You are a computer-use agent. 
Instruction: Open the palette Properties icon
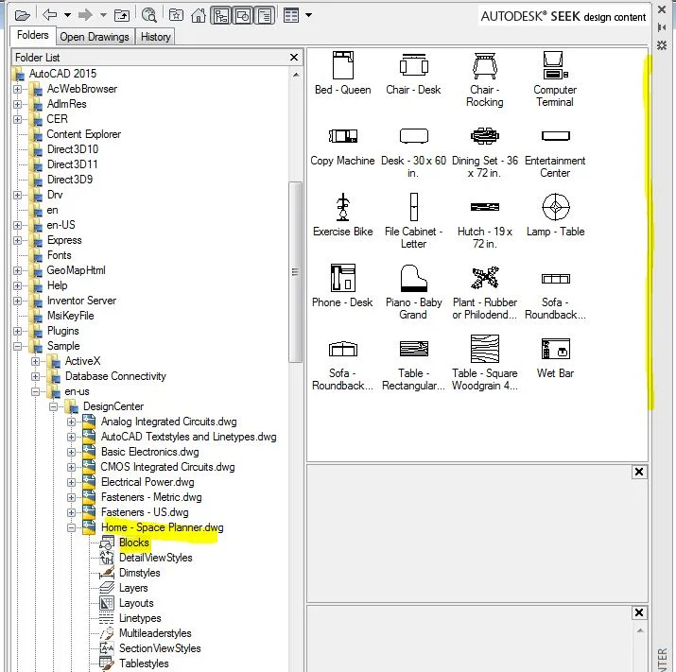click(662, 44)
